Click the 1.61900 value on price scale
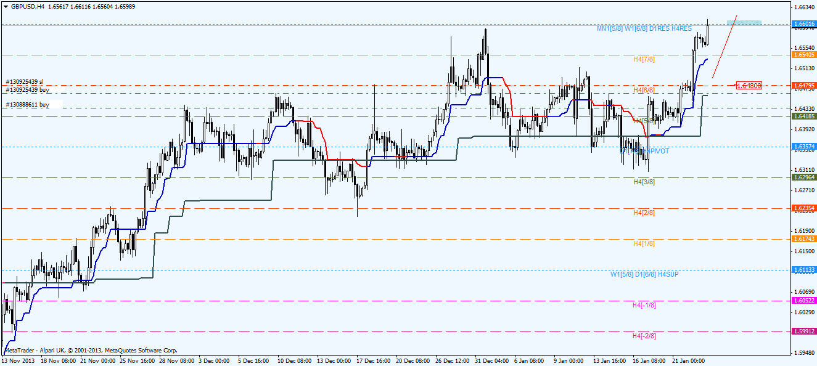817x366 pixels. [804, 230]
